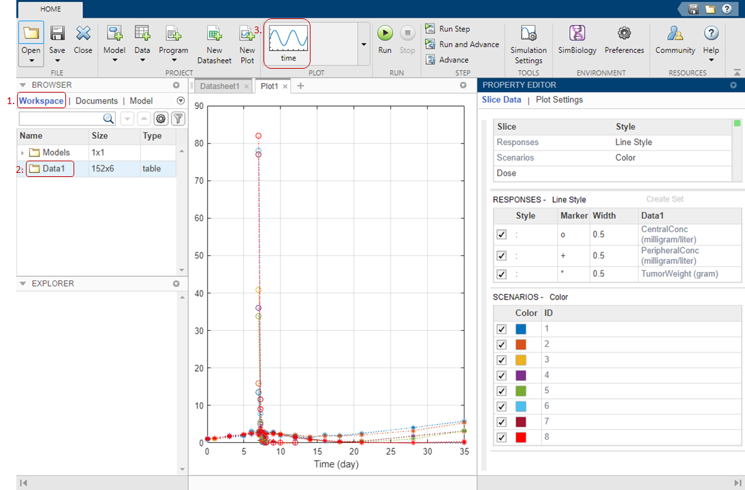Image resolution: width=745 pixels, height=490 pixels.
Task: Create a New Datasheet
Action: [215, 44]
